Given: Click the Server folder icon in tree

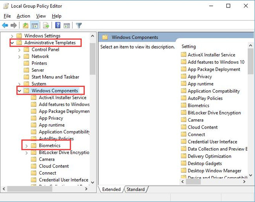Looking at the screenshot, I should pos(26,70).
